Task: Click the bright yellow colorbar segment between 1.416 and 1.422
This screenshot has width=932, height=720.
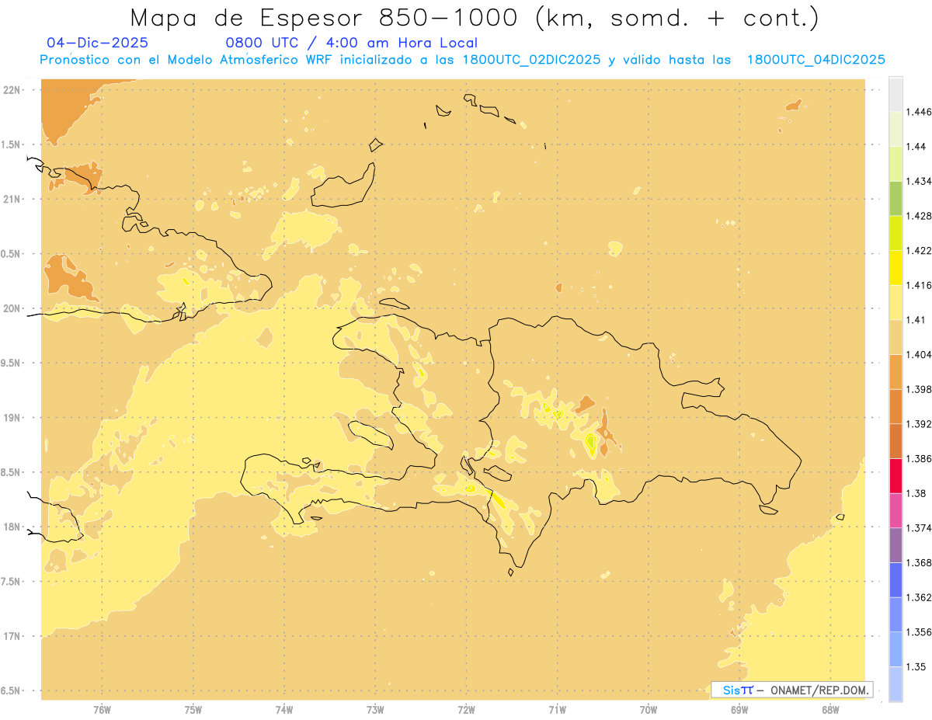Action: pyautogui.click(x=895, y=268)
